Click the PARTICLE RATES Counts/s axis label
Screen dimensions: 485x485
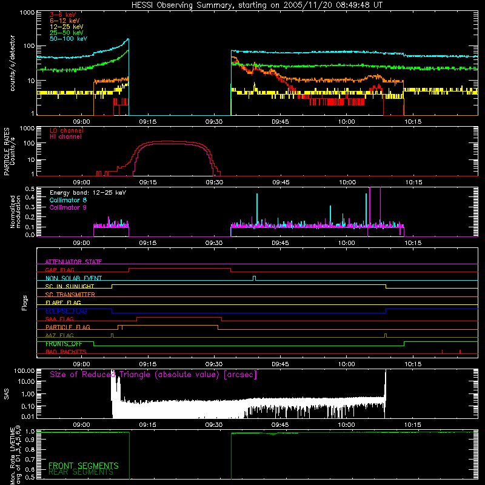click(x=9, y=152)
